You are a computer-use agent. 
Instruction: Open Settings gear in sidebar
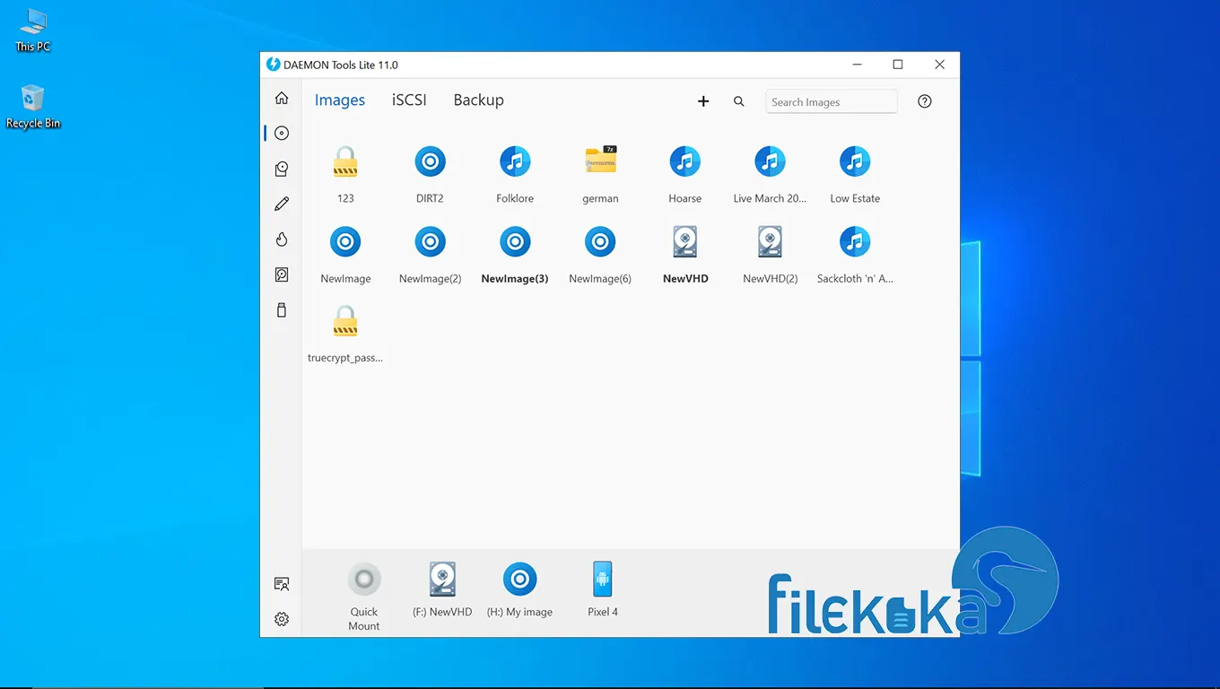coord(282,619)
